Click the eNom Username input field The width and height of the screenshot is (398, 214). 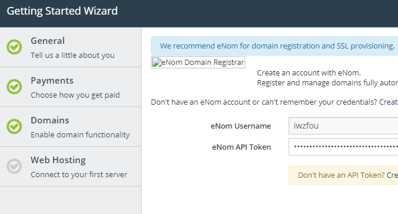(x=343, y=126)
